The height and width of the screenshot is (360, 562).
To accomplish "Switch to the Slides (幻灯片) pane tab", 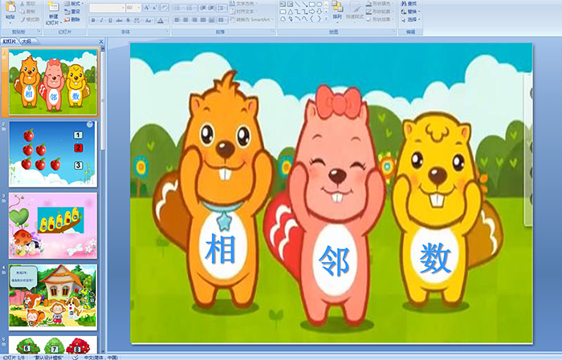I will [10, 41].
